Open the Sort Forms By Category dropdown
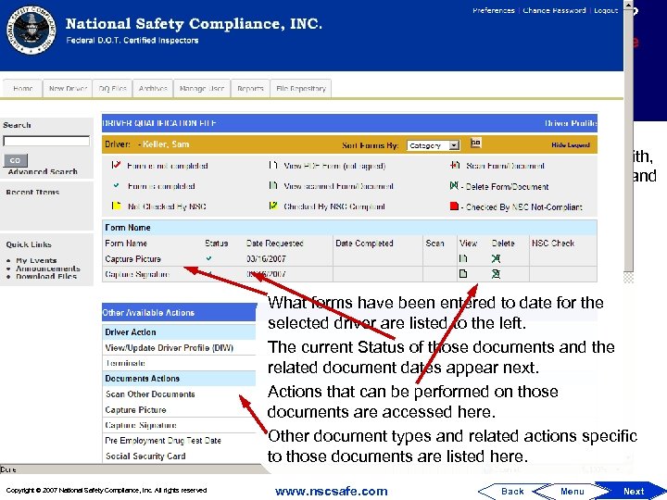This screenshot has height=500, width=667. [433, 145]
